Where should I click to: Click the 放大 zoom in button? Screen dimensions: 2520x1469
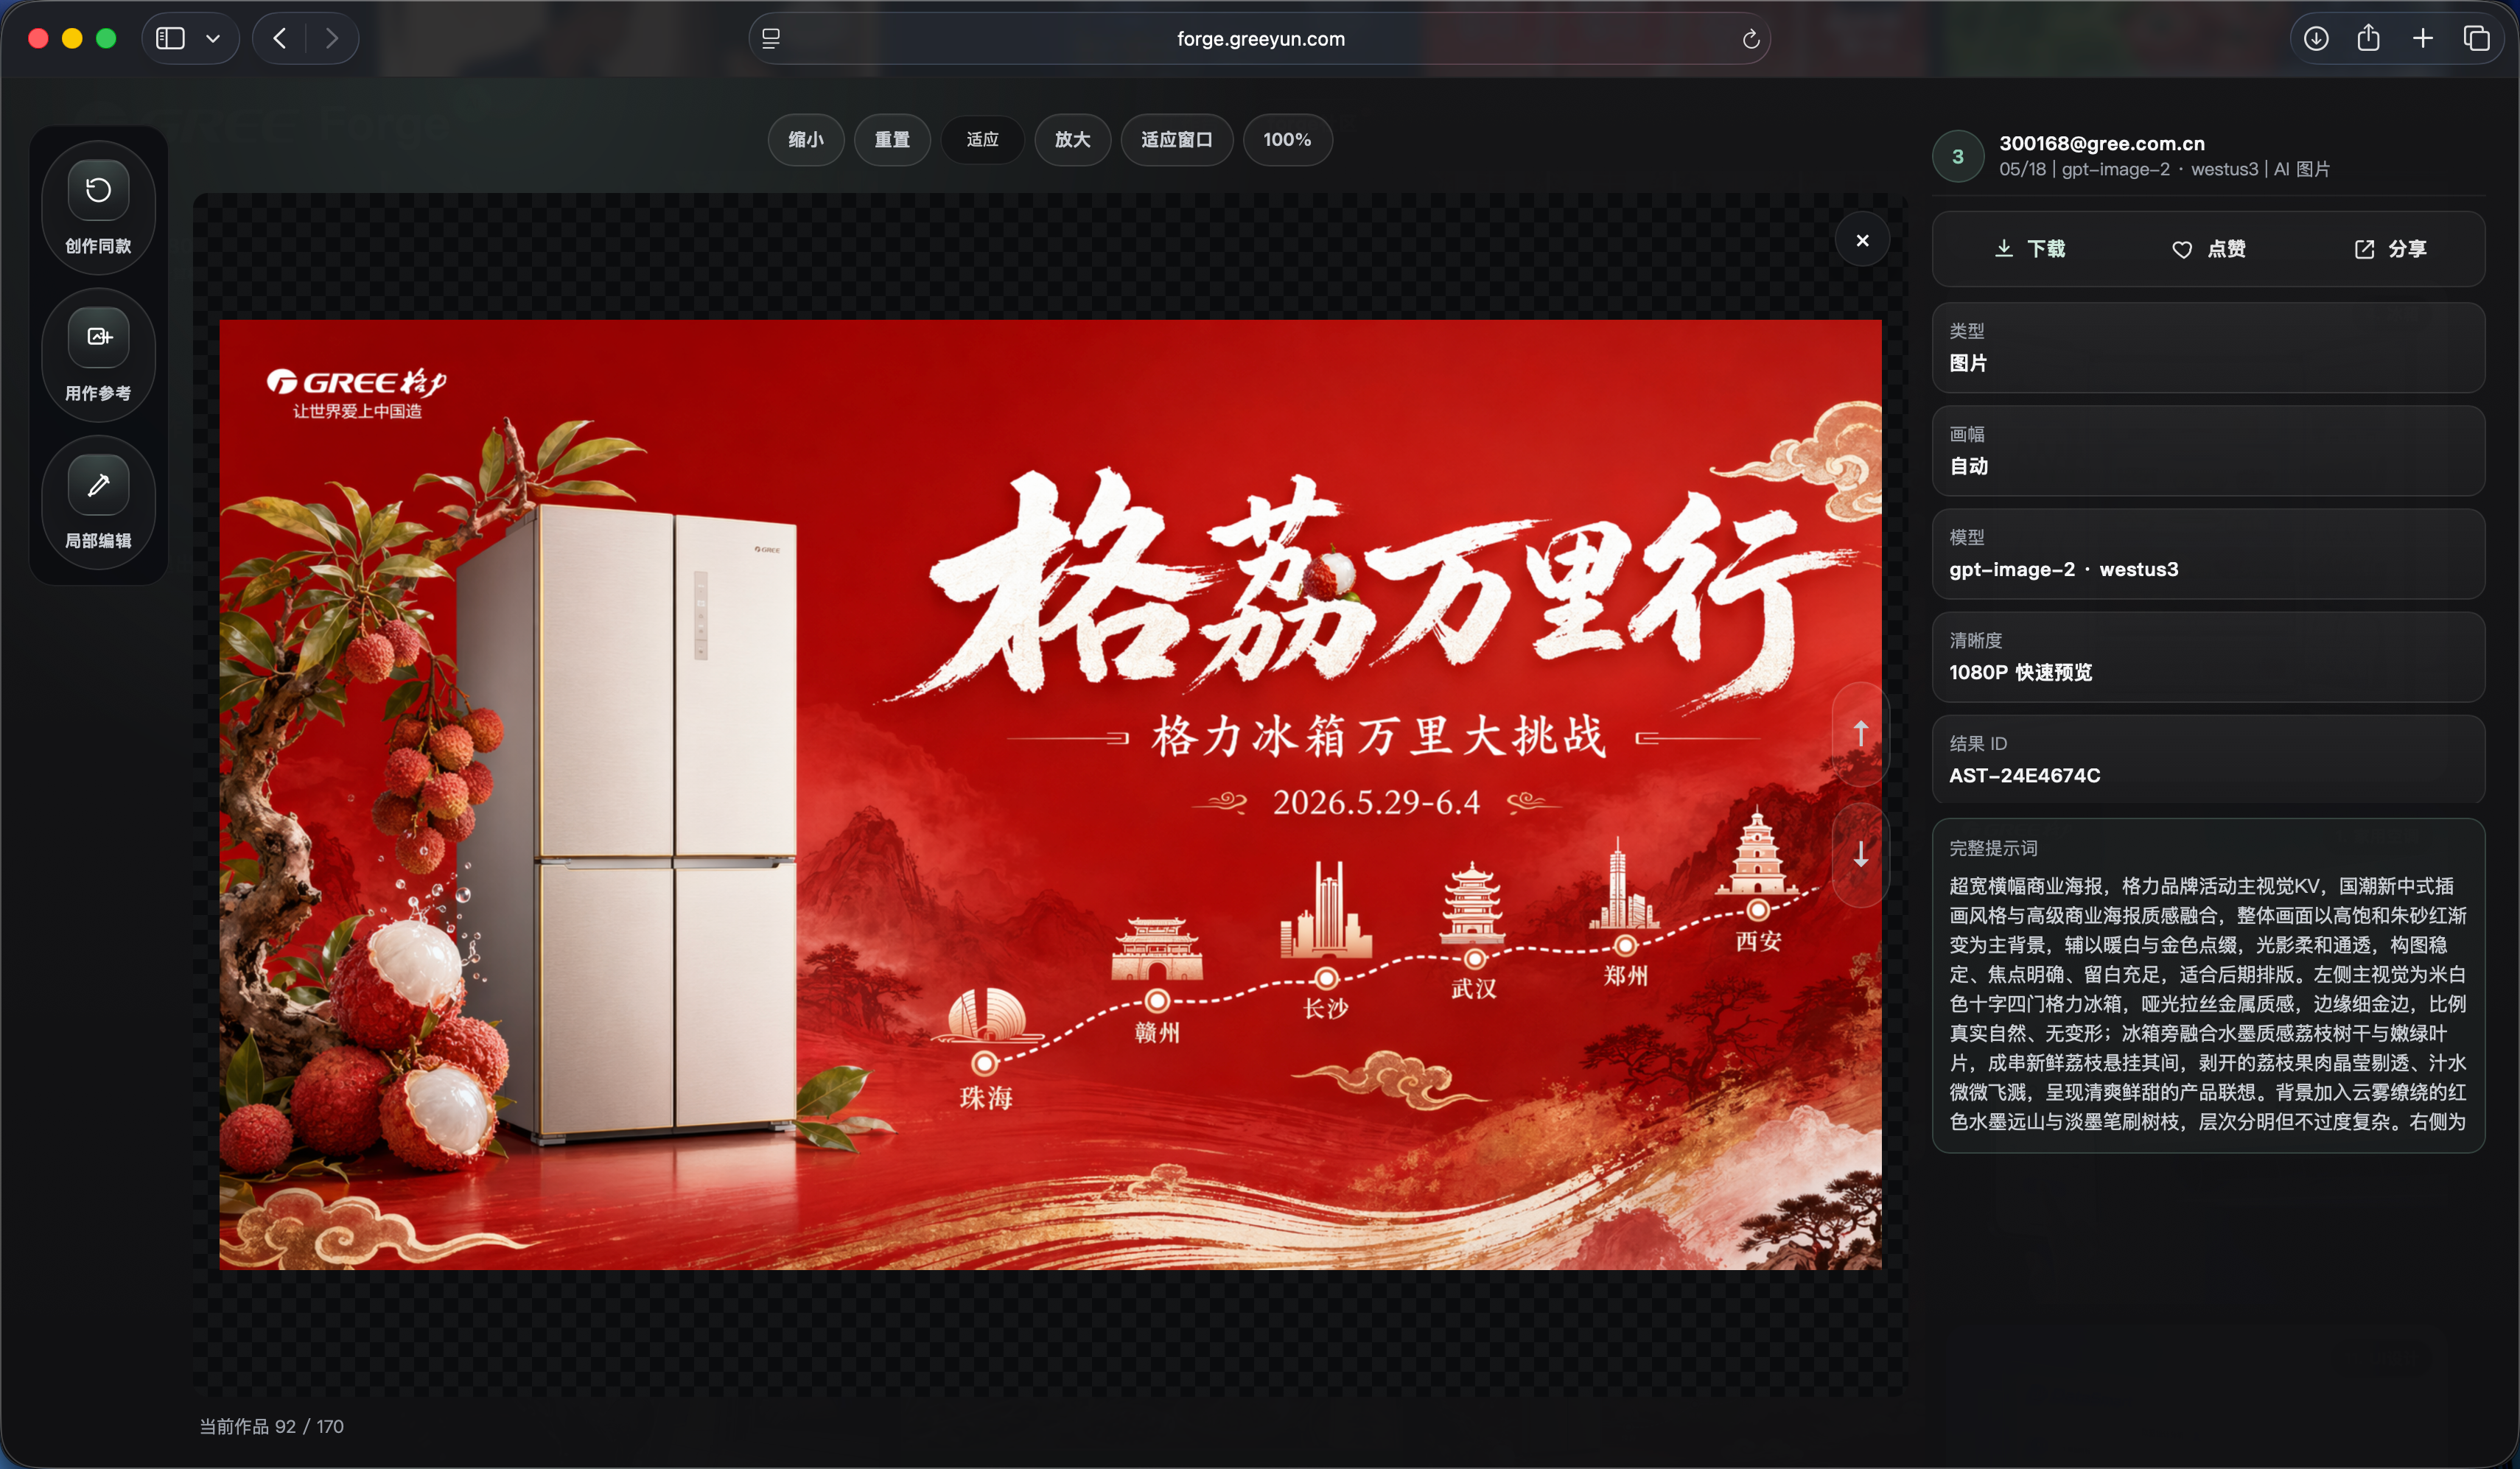[x=1072, y=140]
